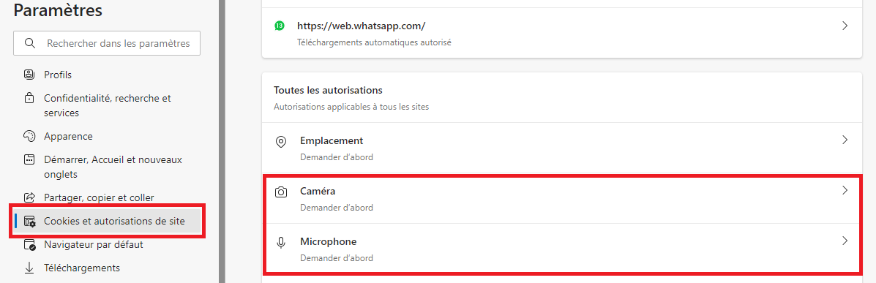Open Microphone permissions via its chevron
The height and width of the screenshot is (283, 876).
click(x=845, y=241)
